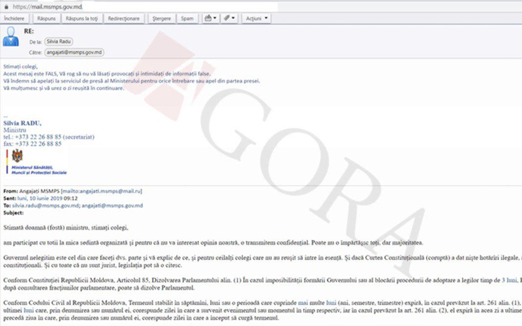Mark the message as Spam
This screenshot has width=522, height=326.
pos(187,18)
